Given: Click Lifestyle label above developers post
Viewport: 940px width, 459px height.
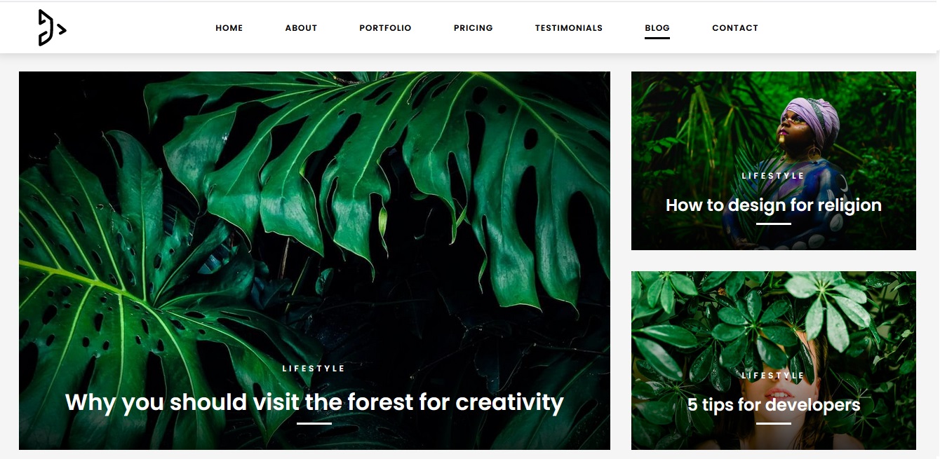Looking at the screenshot, I should pos(774,376).
